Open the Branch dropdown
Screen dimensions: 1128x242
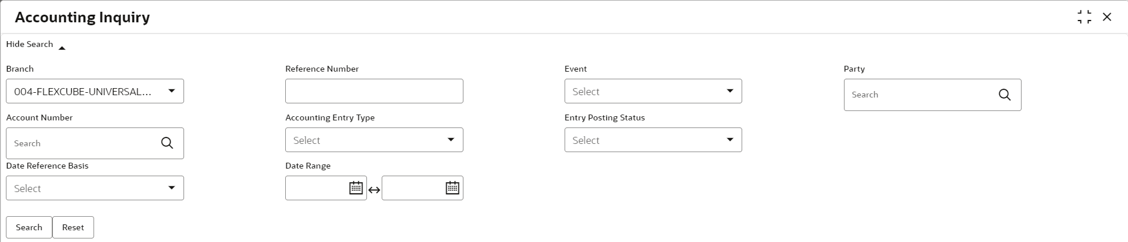click(171, 91)
